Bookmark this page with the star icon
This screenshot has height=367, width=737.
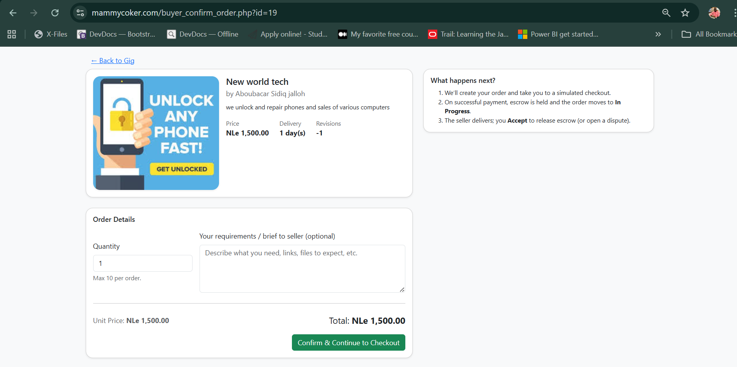point(685,13)
